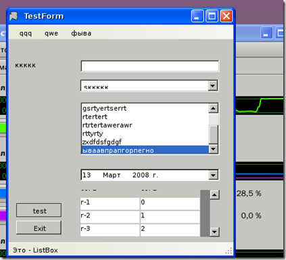Click the cell containing 1
The height and width of the screenshot is (260, 286).
click(170, 217)
